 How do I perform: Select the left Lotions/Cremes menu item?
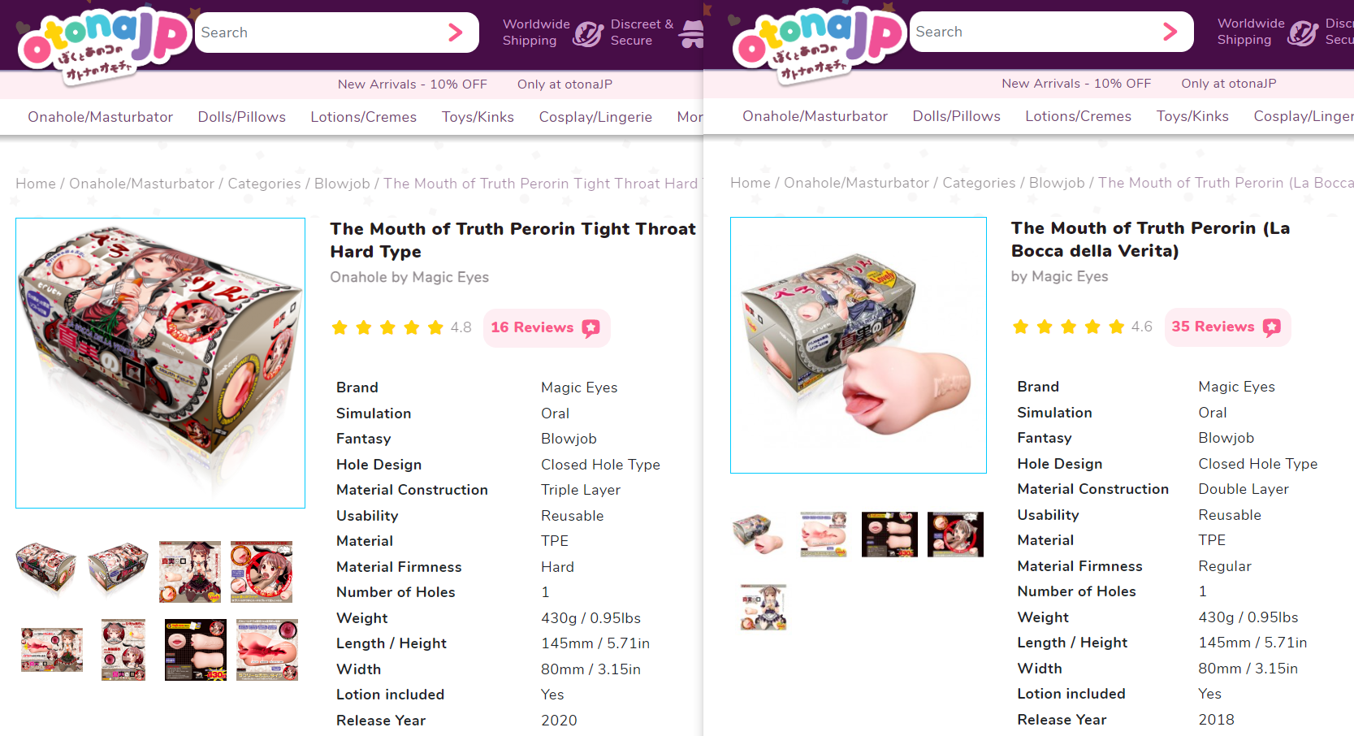coord(364,117)
